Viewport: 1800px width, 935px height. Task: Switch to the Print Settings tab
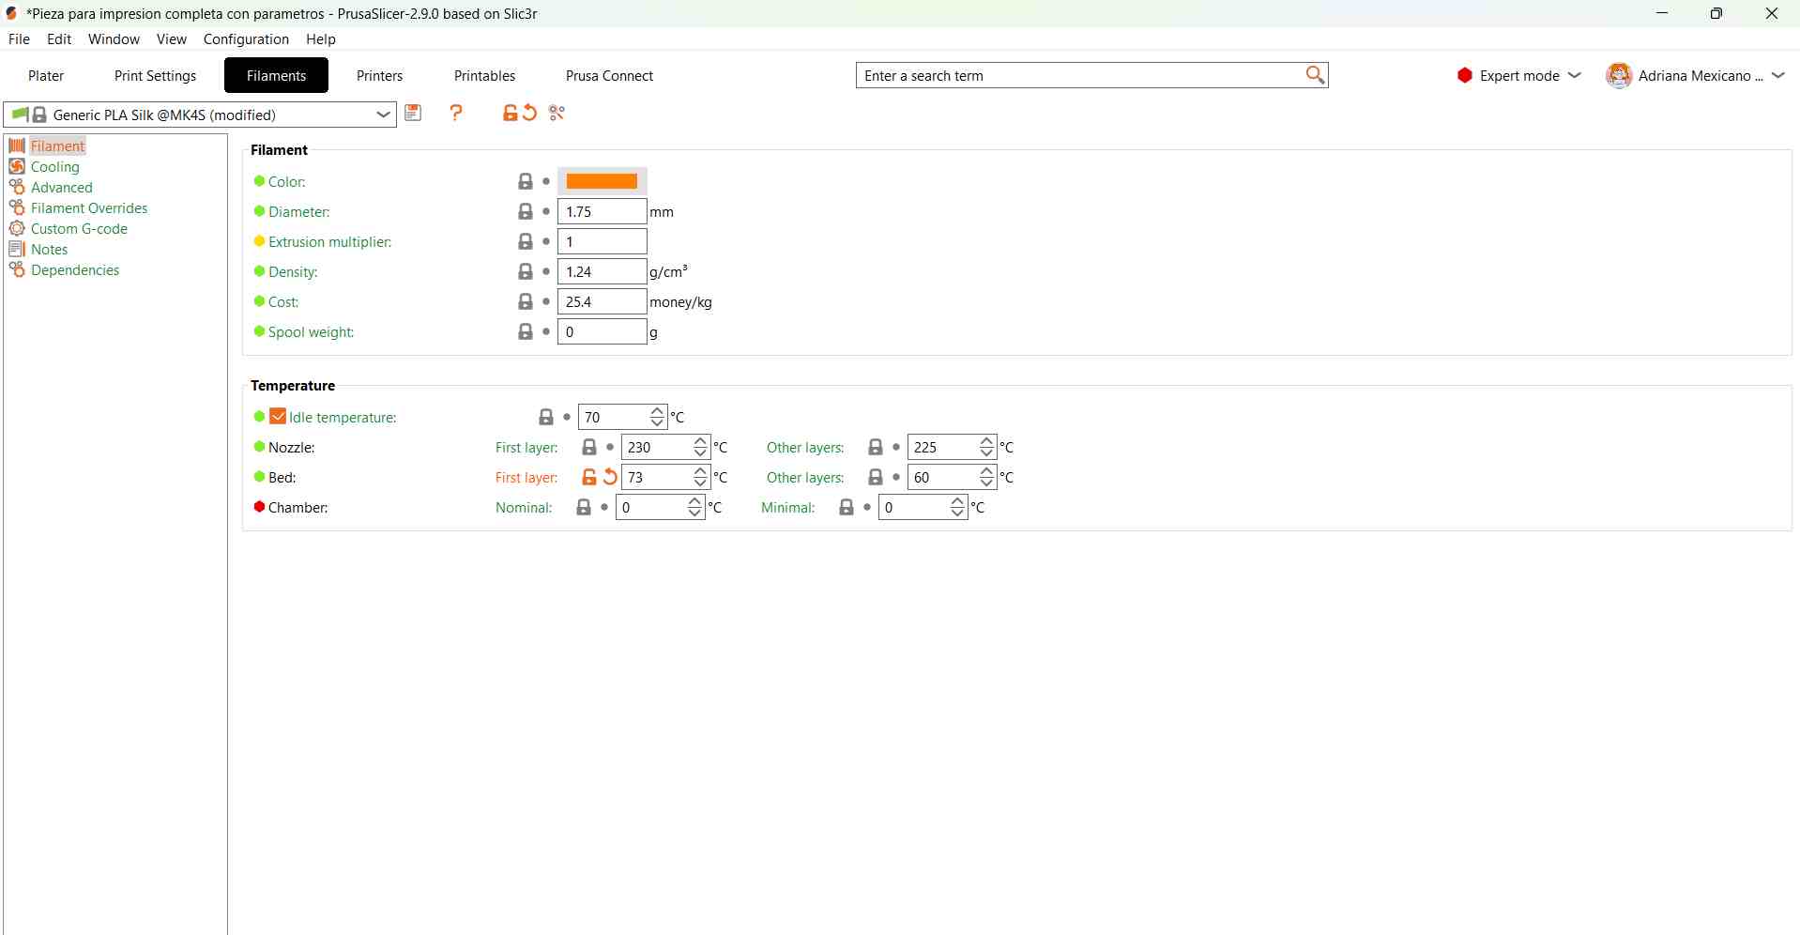pyautogui.click(x=156, y=76)
